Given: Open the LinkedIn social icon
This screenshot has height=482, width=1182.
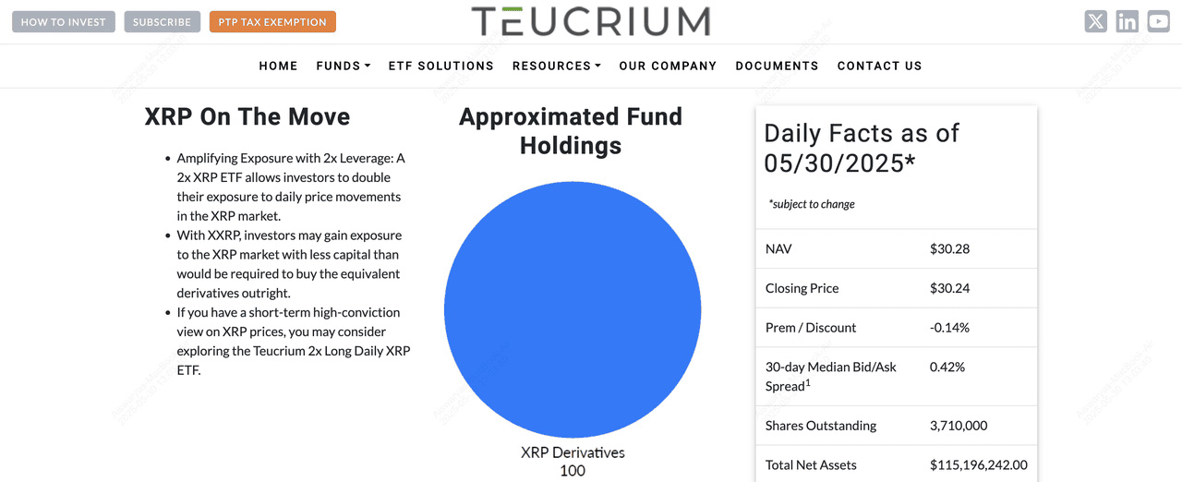Looking at the screenshot, I should pyautogui.click(x=1127, y=21).
